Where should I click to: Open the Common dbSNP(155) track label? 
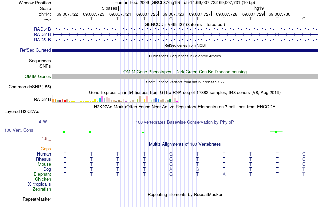(29, 87)
